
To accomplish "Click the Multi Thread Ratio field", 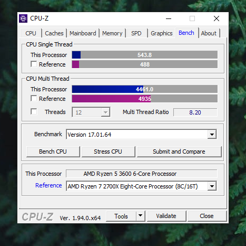I will coord(195,112).
